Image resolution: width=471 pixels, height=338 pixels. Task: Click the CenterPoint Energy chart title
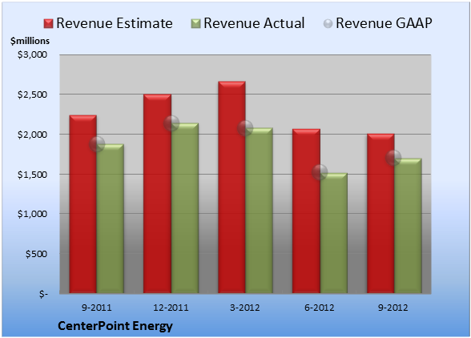click(115, 326)
